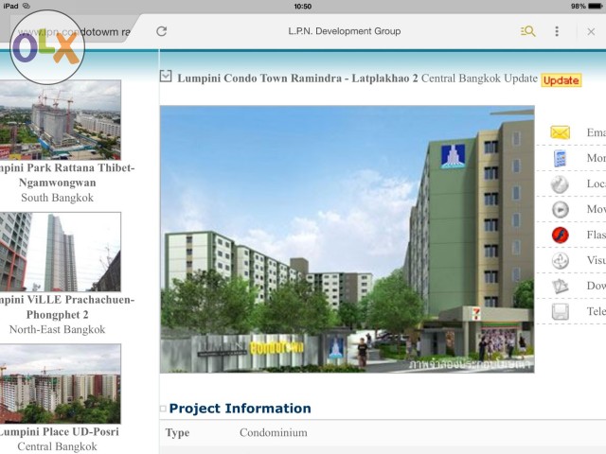This screenshot has width=606, height=454.
Task: Click the Download icon
Action: tap(561, 286)
